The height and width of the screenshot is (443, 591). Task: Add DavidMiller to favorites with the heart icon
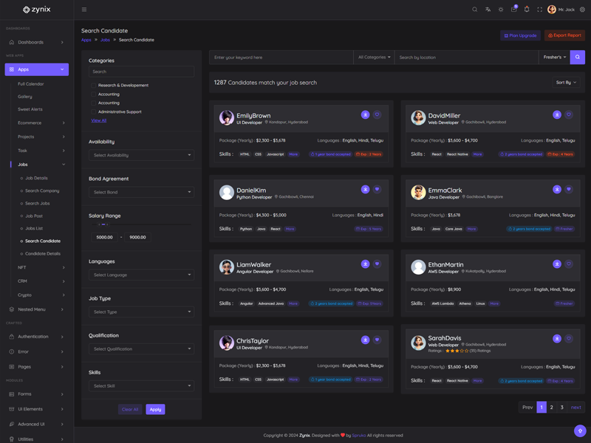tap(569, 115)
